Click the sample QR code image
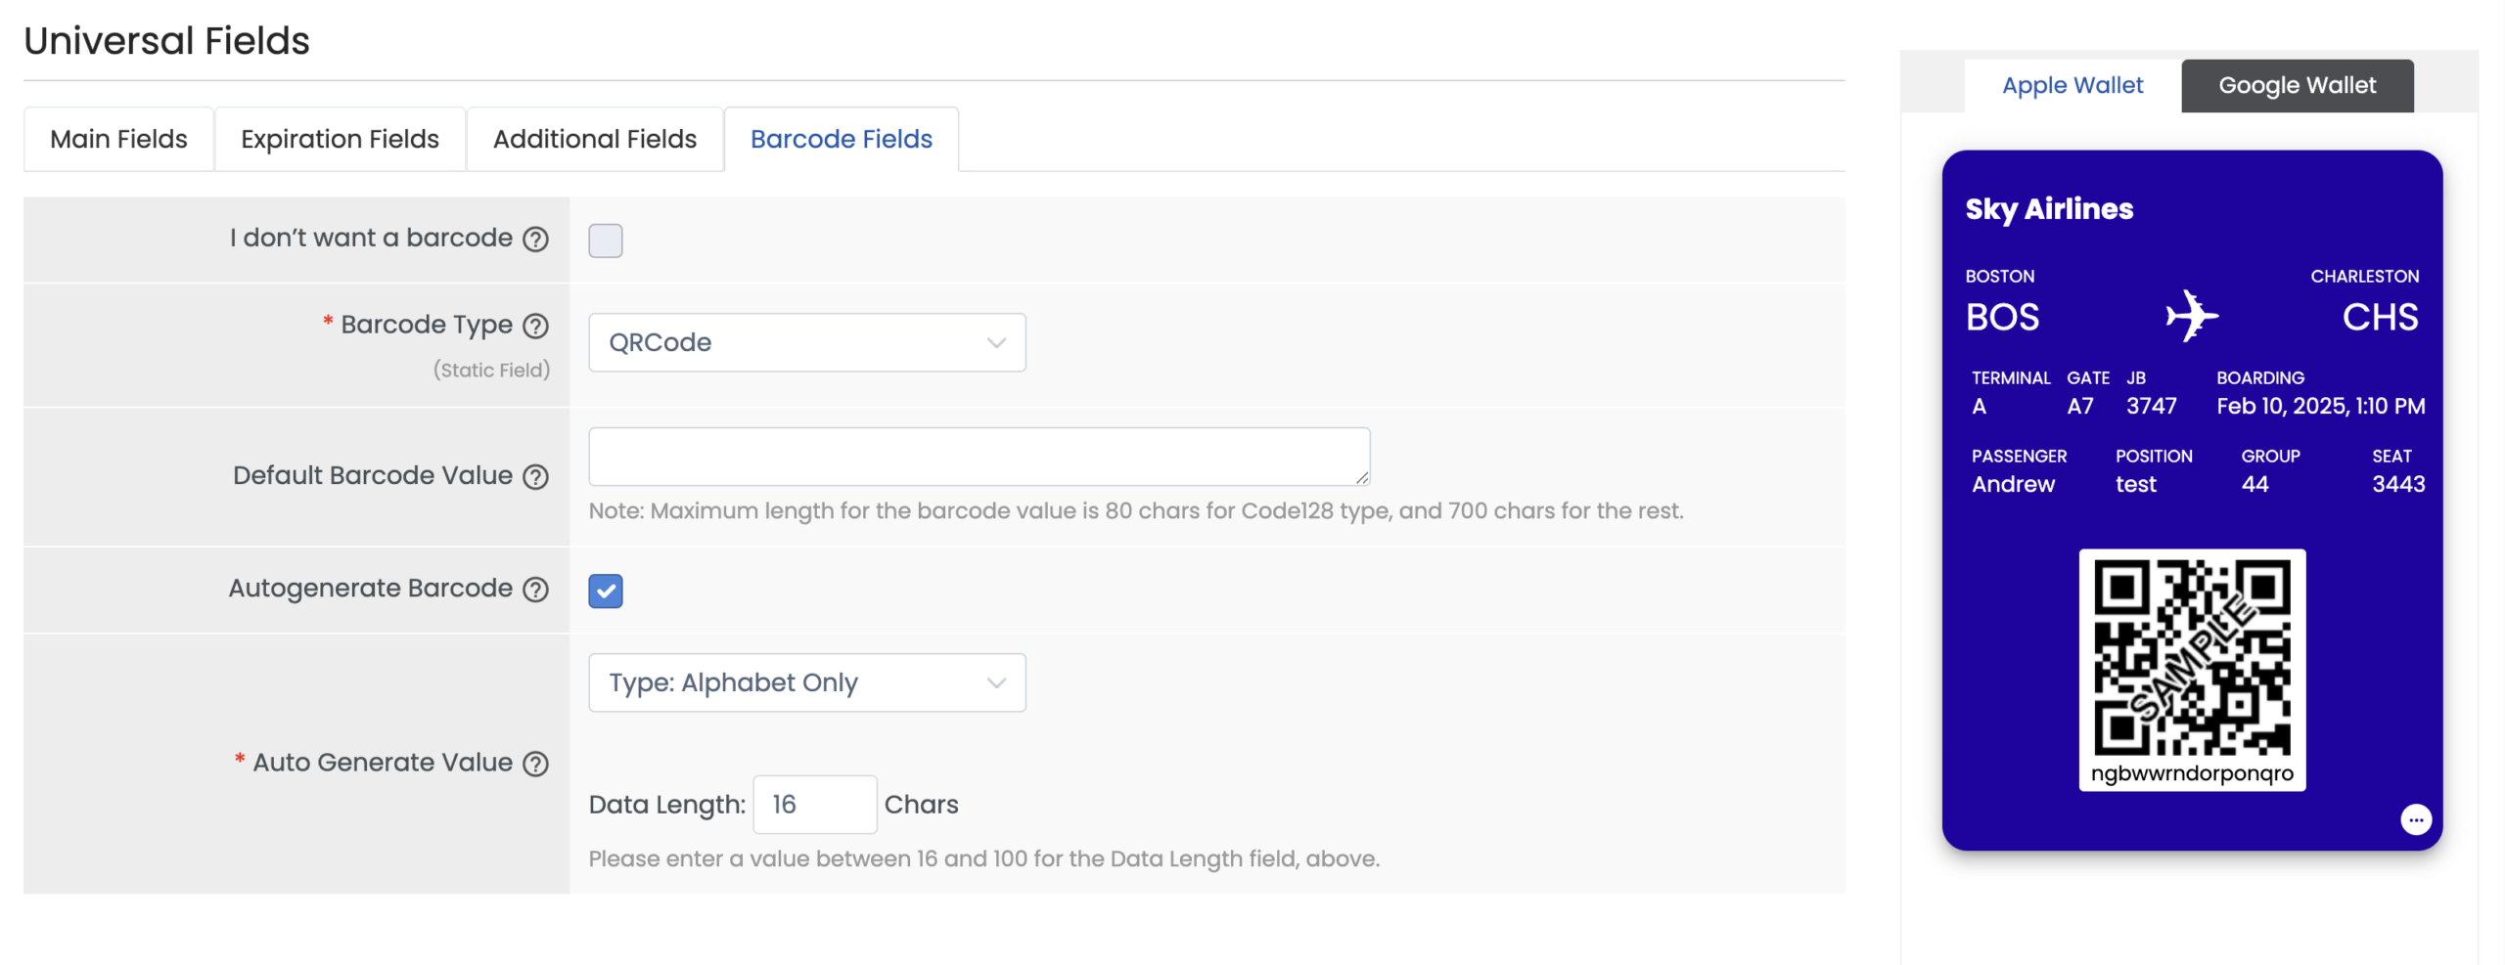The image size is (2505, 965). [x=2191, y=657]
